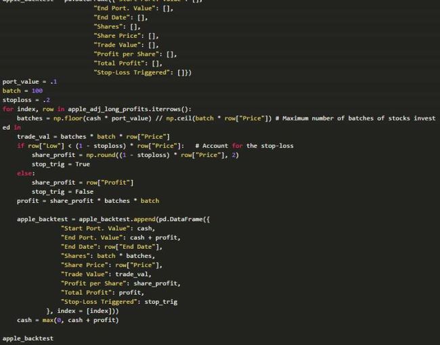Click 'cash = max(0, cash + profit)' line

(68, 320)
